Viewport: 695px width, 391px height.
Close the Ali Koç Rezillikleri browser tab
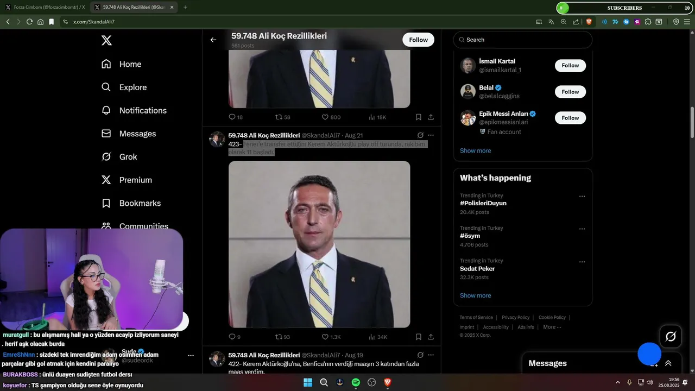tap(172, 7)
